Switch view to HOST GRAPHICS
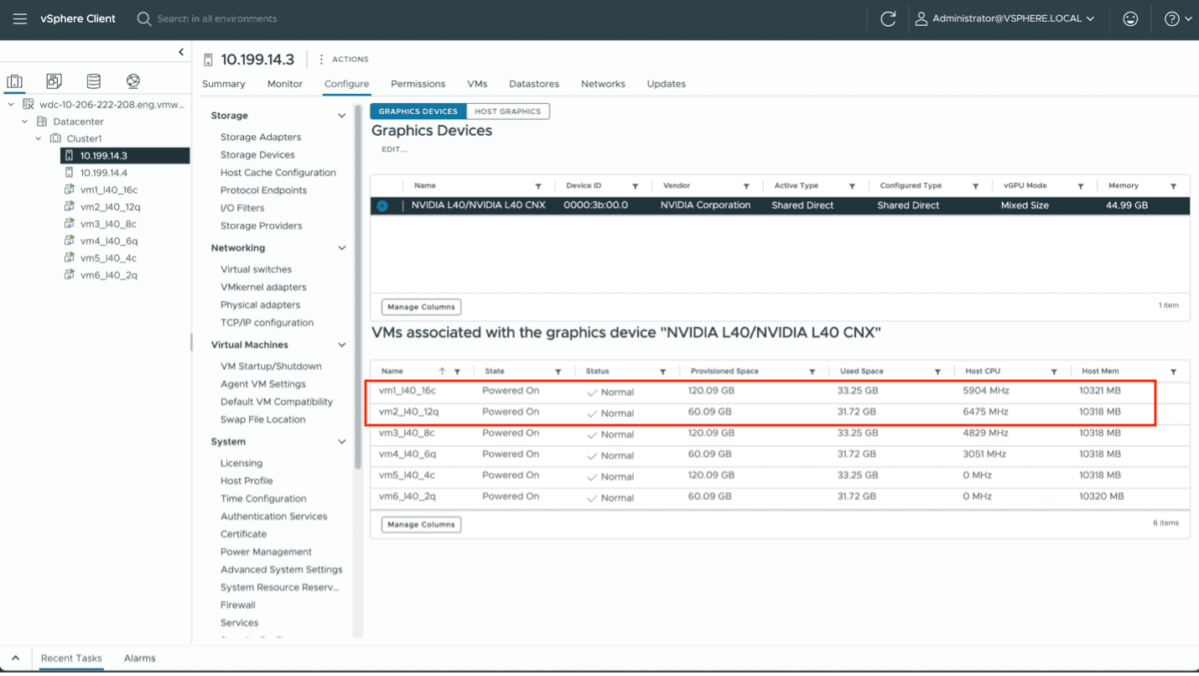Image resolution: width=1199 pixels, height=676 pixels. 507,111
